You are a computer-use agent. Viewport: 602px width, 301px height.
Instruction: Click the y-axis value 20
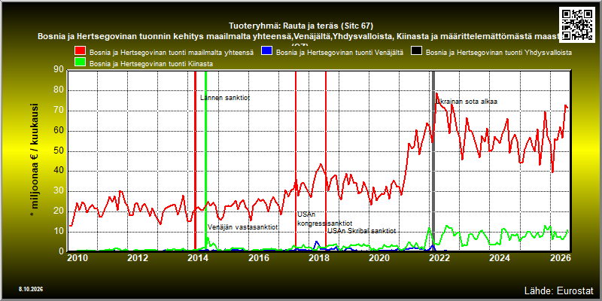[x=59, y=211]
